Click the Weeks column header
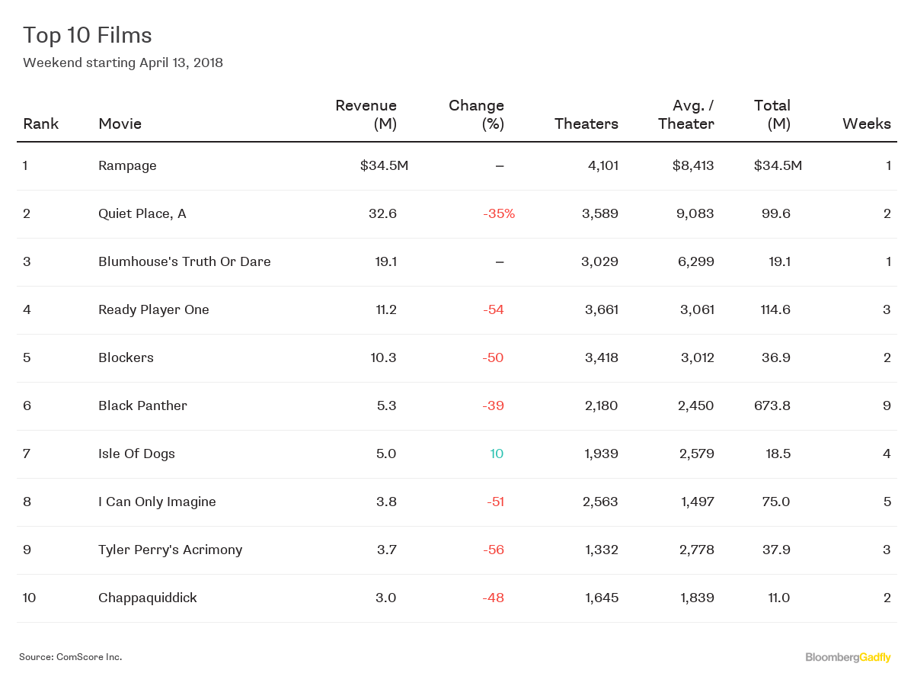The image size is (914, 686). pyautogui.click(x=867, y=123)
